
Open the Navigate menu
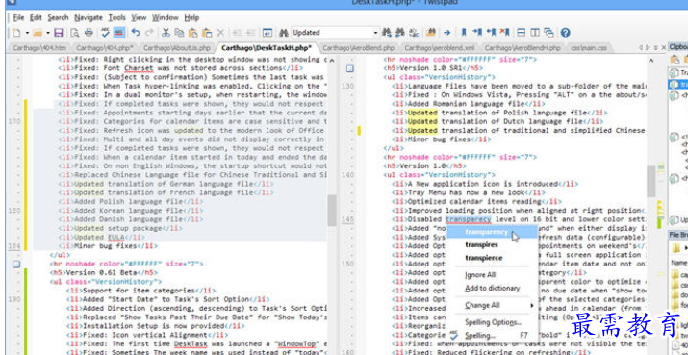(89, 18)
